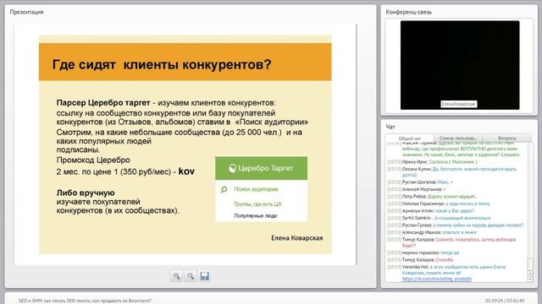
Task: Click the zoom in magnifier below the presentation
Action: coord(176,276)
